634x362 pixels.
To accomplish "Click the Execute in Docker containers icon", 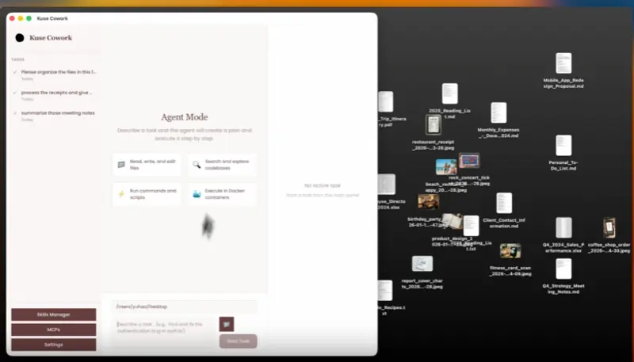I will (x=197, y=194).
